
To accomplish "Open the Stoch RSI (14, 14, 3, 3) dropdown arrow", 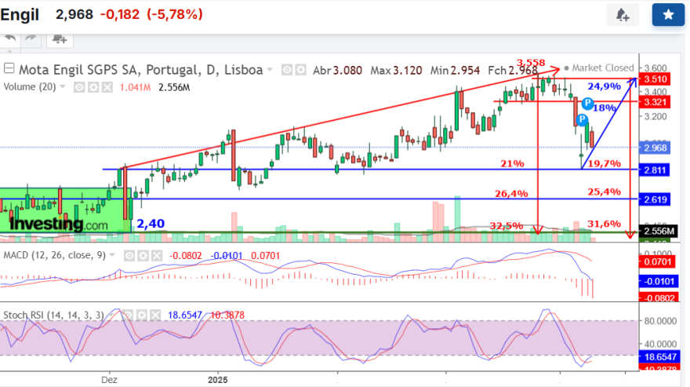I will pyautogui.click(x=111, y=315).
